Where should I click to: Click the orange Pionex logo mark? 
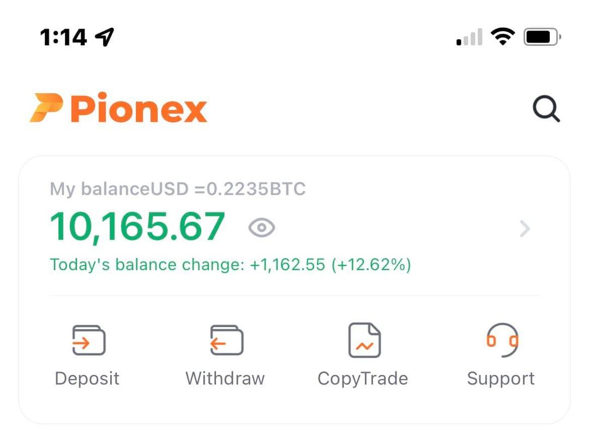[46, 108]
